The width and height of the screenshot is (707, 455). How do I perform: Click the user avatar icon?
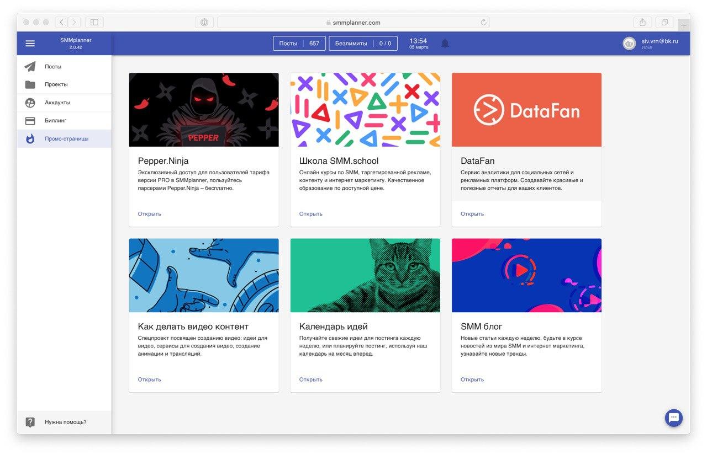(629, 44)
